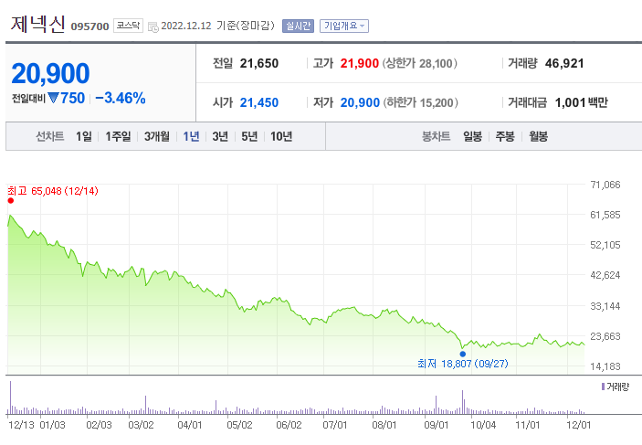This screenshot has height=445, width=642.
Task: Click the 42,624 y-axis label
Action: 605,275
